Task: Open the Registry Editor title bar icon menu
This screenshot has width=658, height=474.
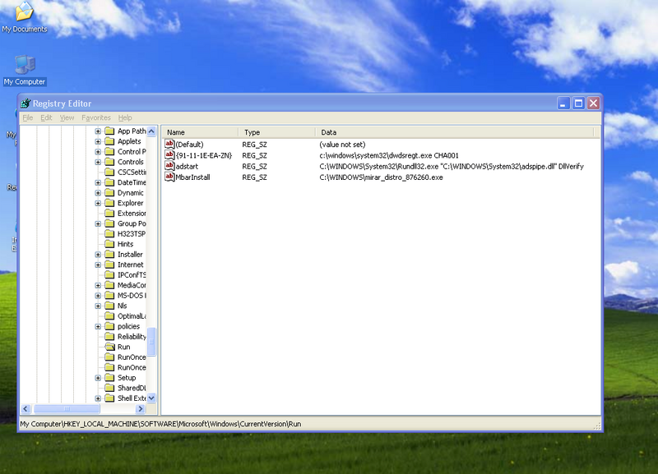Action: (x=25, y=104)
